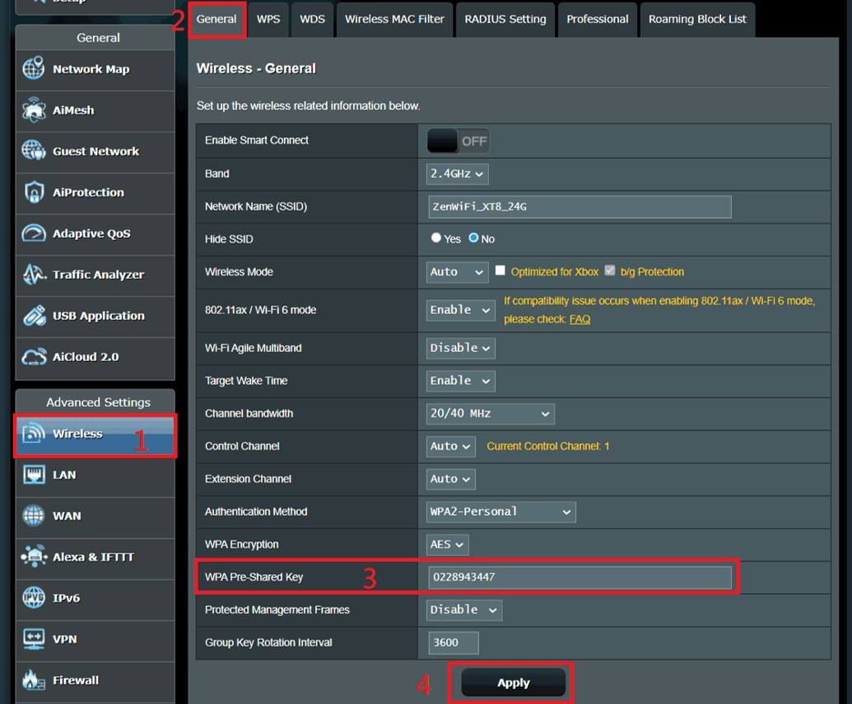Check the Optimized for Xbox checkbox

[500, 271]
